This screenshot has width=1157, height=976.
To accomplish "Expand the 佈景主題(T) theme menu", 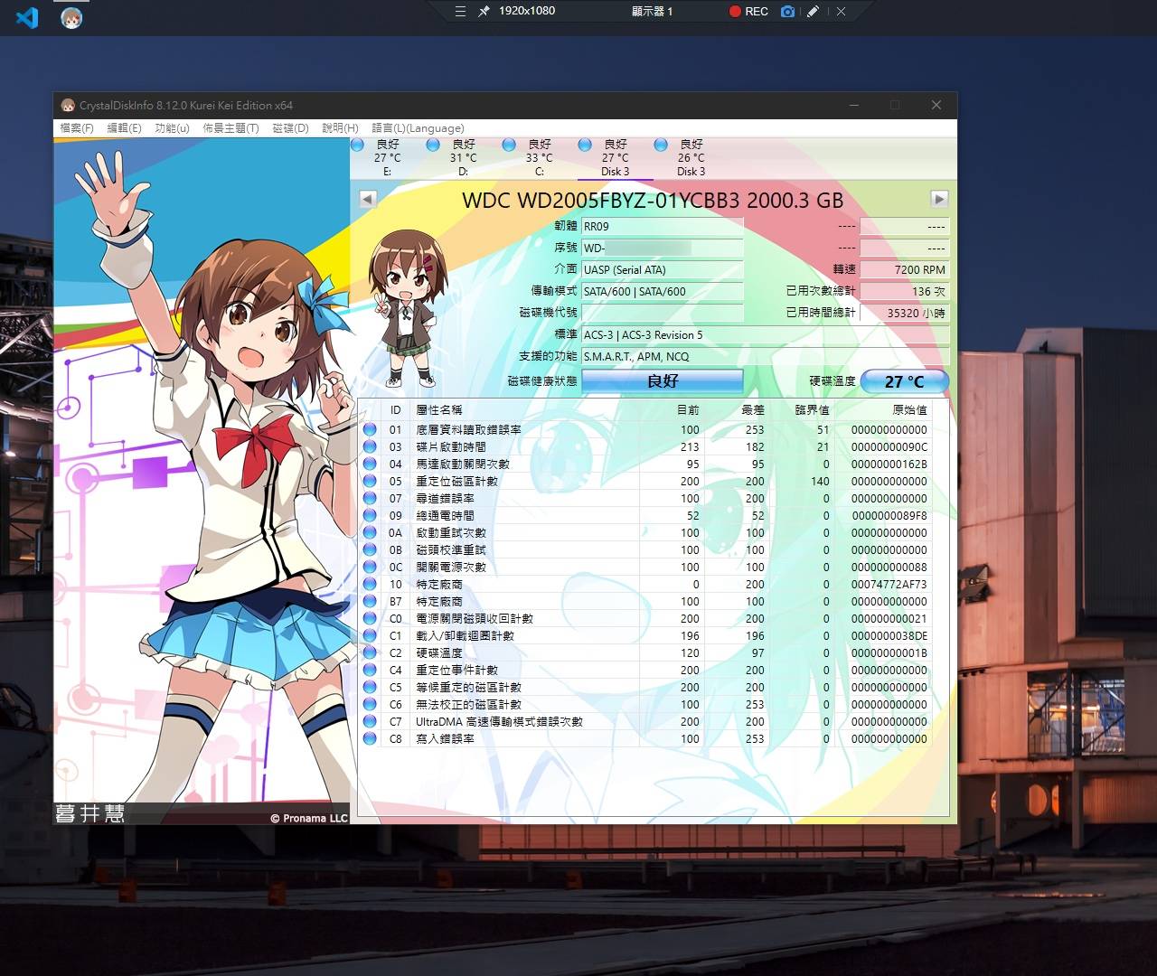I will [x=230, y=128].
